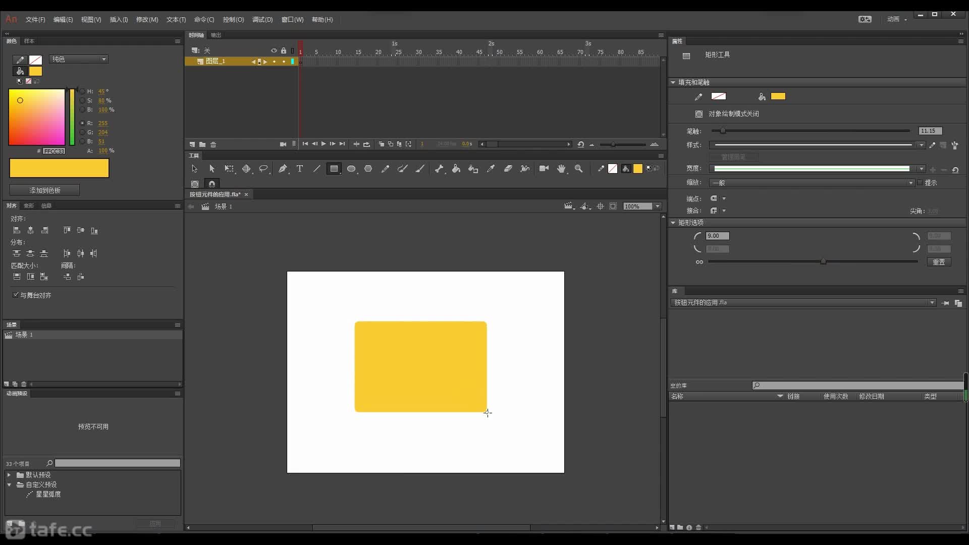Select the Paint Bucket tool in toolbar
This screenshot has height=545, width=969.
(x=456, y=169)
